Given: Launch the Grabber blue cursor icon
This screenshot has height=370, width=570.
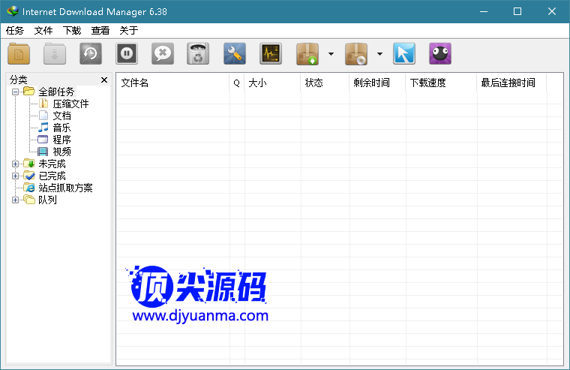Looking at the screenshot, I should (403, 54).
